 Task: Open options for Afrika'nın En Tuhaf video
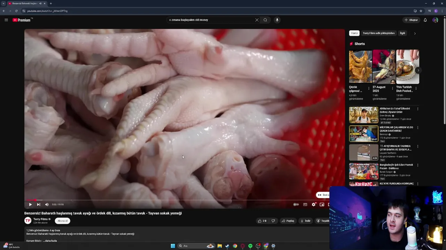pyautogui.click(x=418, y=109)
